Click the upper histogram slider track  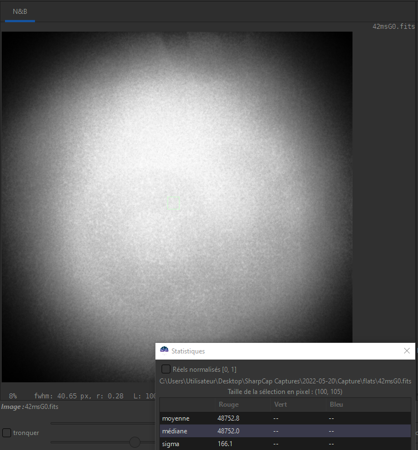103,423
